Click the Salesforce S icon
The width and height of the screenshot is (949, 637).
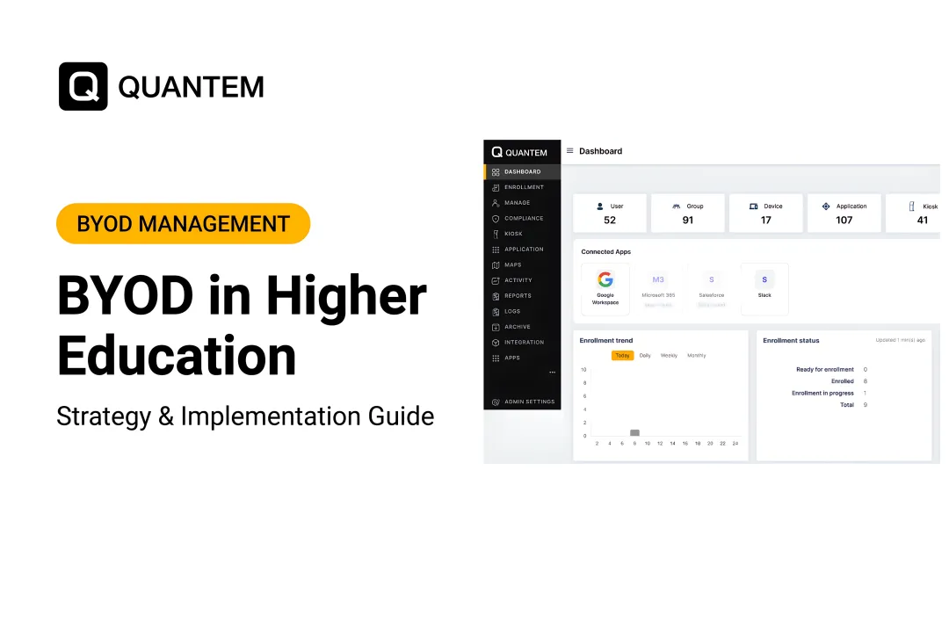pos(711,279)
